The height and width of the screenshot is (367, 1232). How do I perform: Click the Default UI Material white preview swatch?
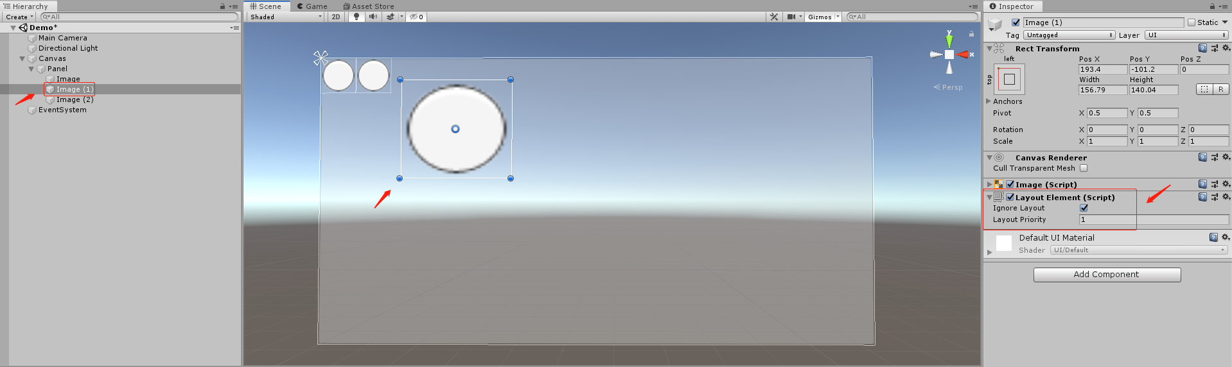(1003, 243)
